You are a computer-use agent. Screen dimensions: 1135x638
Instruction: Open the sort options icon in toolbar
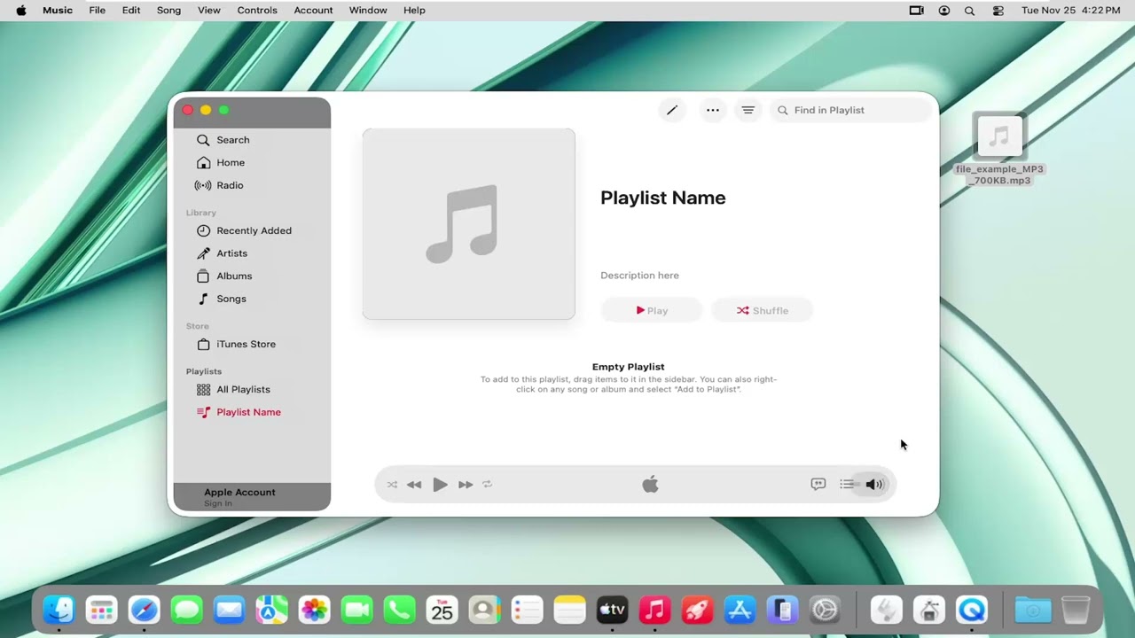748,110
